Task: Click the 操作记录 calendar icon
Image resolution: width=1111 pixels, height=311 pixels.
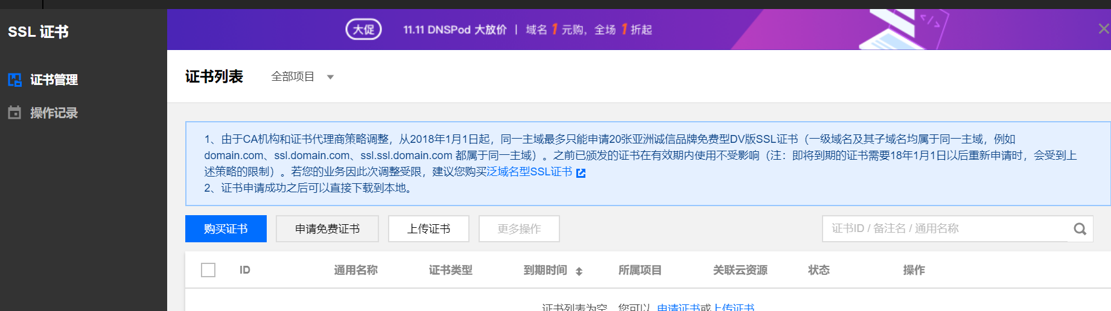Action: (14, 113)
